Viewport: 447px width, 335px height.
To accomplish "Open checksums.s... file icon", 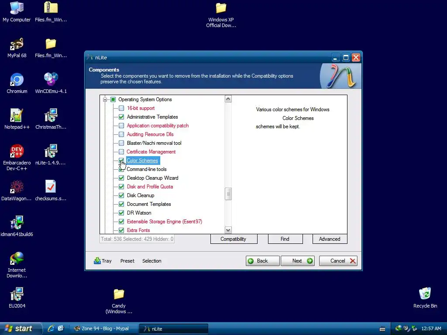I will pos(51,190).
